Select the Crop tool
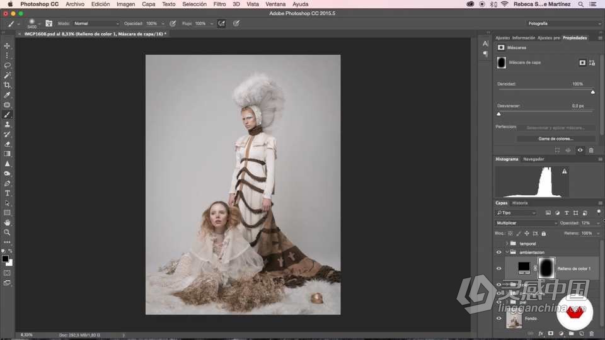The height and width of the screenshot is (340, 605). pos(7,85)
